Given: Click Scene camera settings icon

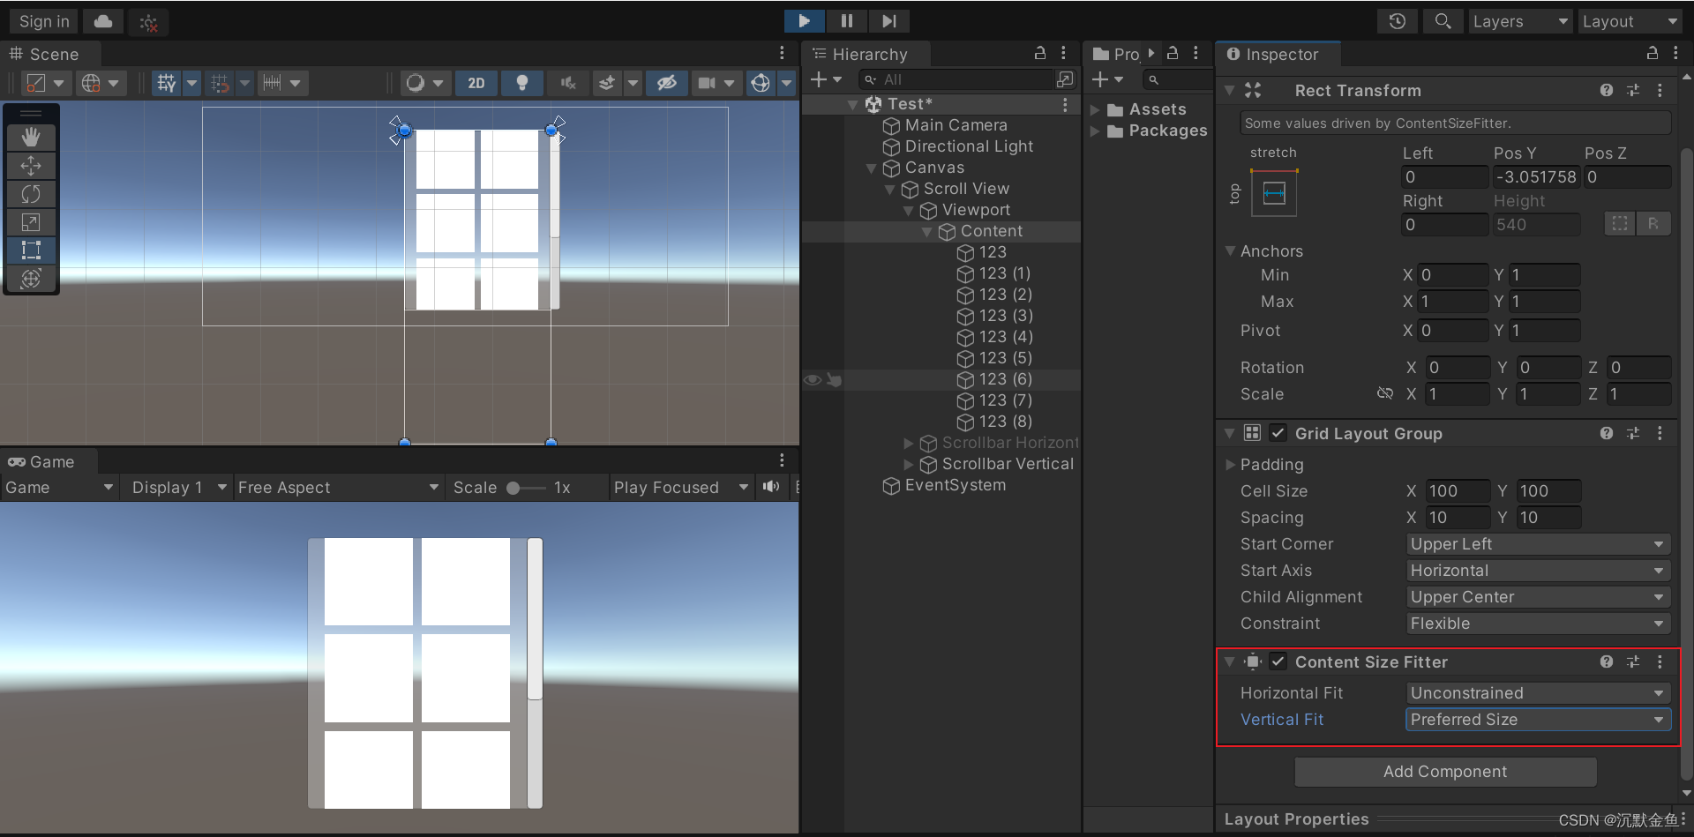Looking at the screenshot, I should 707,83.
